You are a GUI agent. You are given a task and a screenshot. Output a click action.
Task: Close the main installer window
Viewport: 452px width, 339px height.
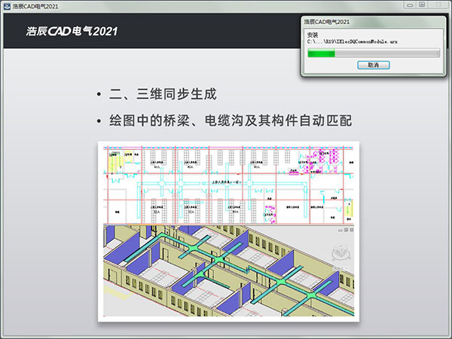[438, 5]
